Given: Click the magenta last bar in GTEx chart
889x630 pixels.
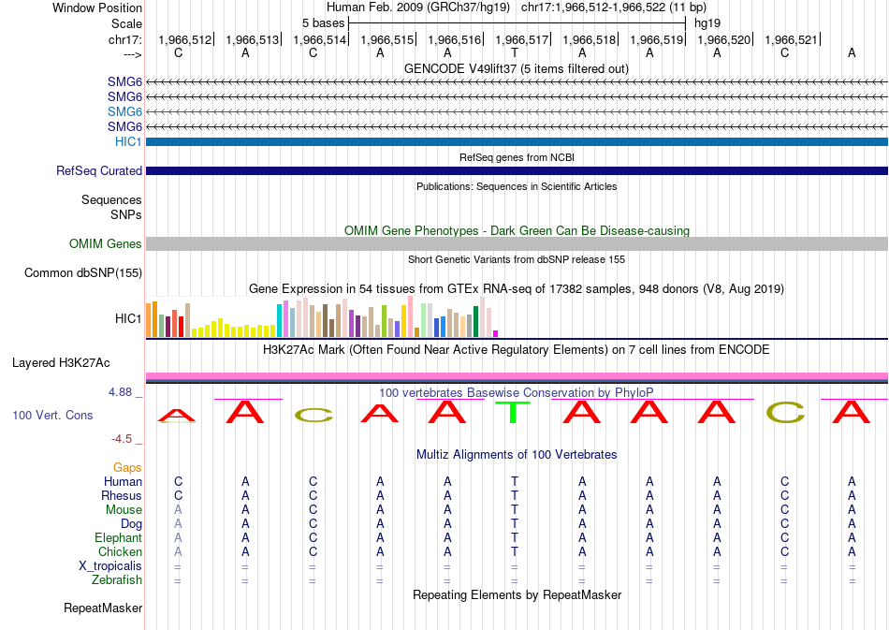Looking at the screenshot, I should point(496,334).
